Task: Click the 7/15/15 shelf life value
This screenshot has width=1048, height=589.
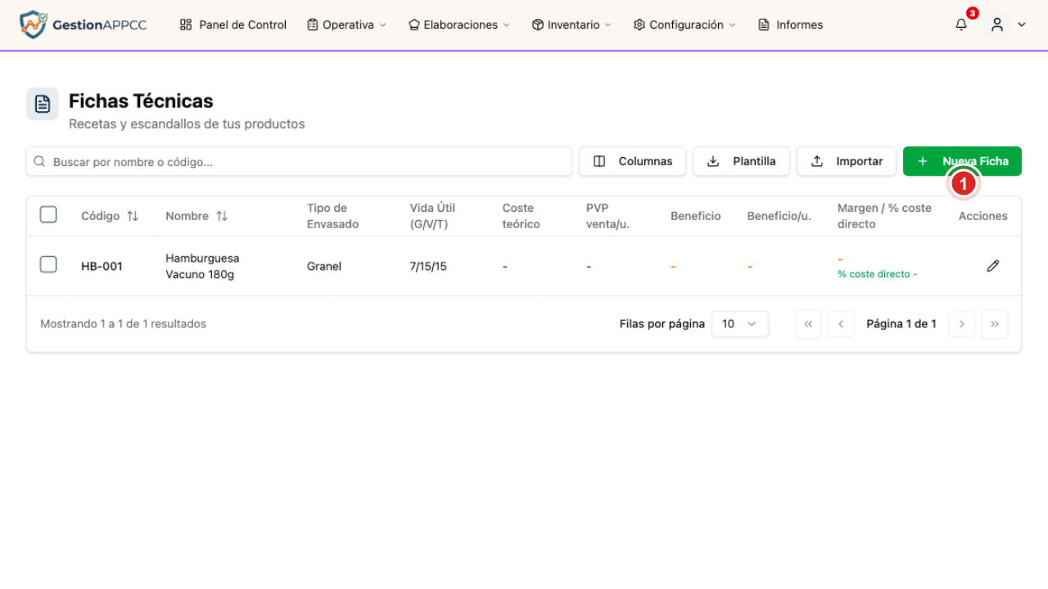Action: (x=428, y=266)
